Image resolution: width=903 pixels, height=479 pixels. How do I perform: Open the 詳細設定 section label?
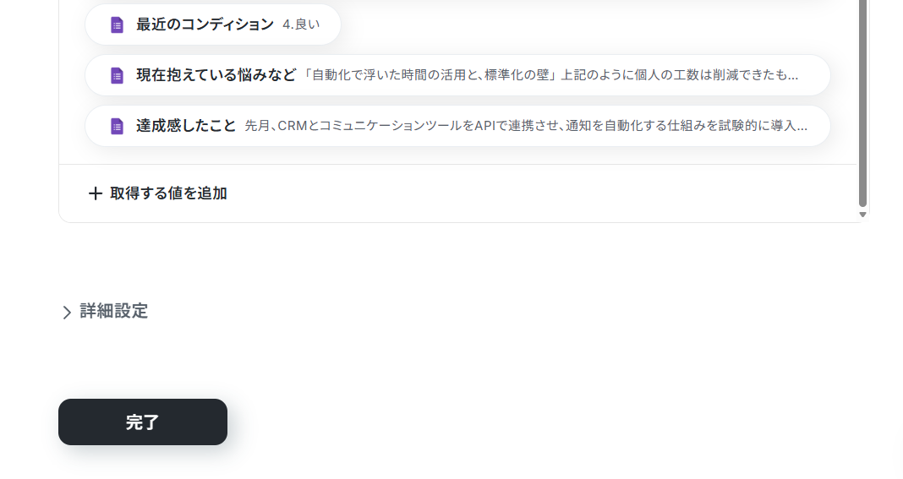click(113, 311)
